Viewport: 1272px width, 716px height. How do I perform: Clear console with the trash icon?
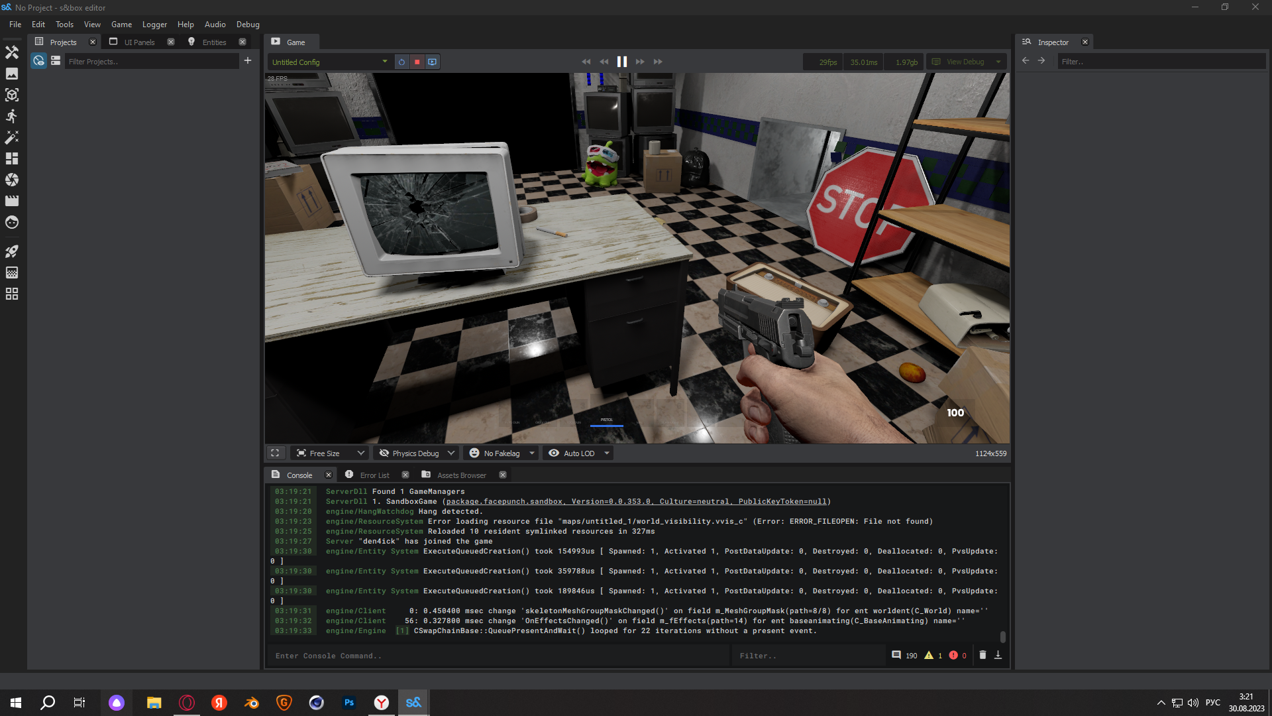click(x=982, y=655)
